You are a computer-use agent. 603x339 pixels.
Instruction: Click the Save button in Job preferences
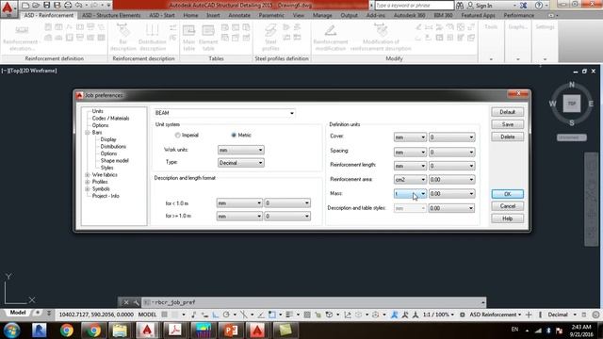[507, 124]
